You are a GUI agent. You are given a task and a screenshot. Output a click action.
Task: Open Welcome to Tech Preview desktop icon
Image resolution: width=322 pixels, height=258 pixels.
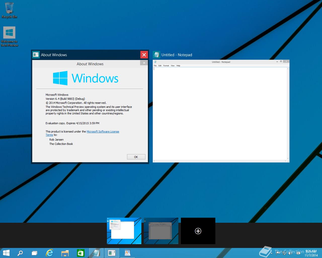coord(9,37)
